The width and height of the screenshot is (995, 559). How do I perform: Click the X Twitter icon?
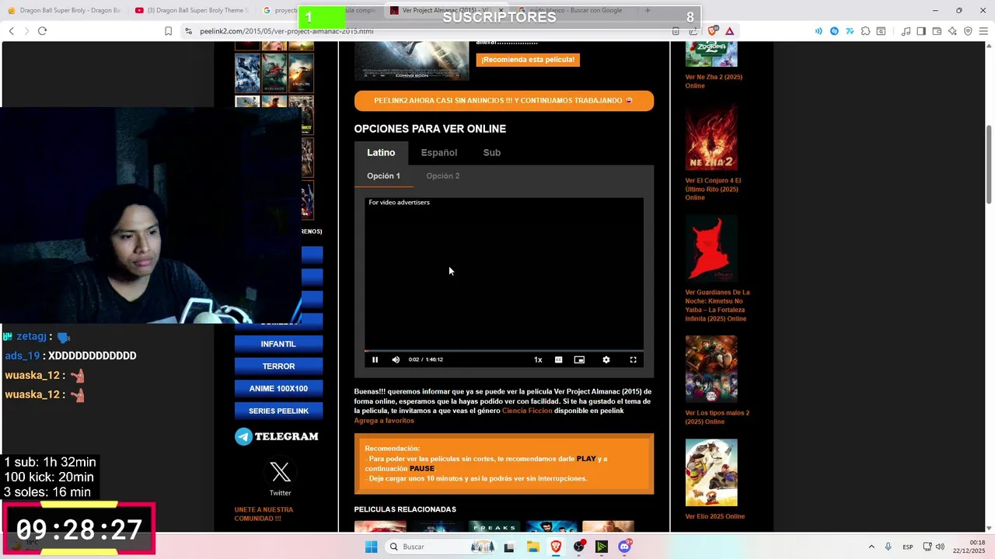(x=281, y=471)
